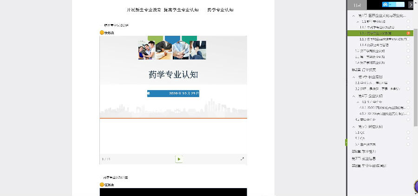418x196 pixels.
Task: Click the 2020年10月25日 date bar on slide
Action: [173, 94]
